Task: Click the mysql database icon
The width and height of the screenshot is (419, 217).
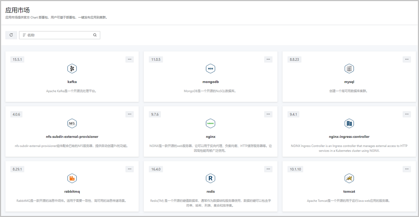Action: (x=349, y=69)
